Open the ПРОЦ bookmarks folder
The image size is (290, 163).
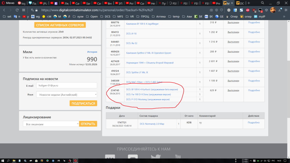pyautogui.click(x=143, y=17)
